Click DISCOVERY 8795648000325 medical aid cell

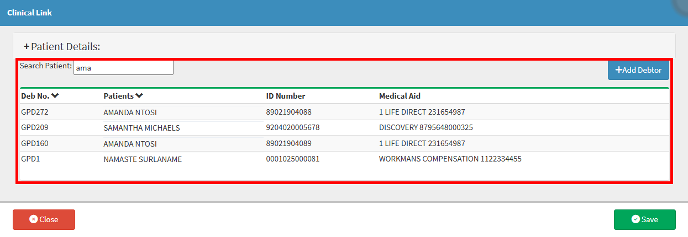tap(426, 128)
